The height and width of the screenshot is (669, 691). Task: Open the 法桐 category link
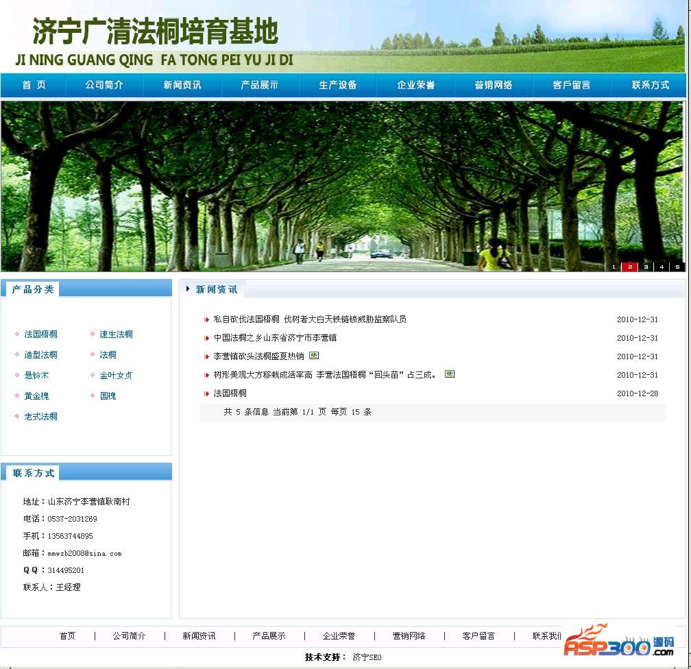108,355
